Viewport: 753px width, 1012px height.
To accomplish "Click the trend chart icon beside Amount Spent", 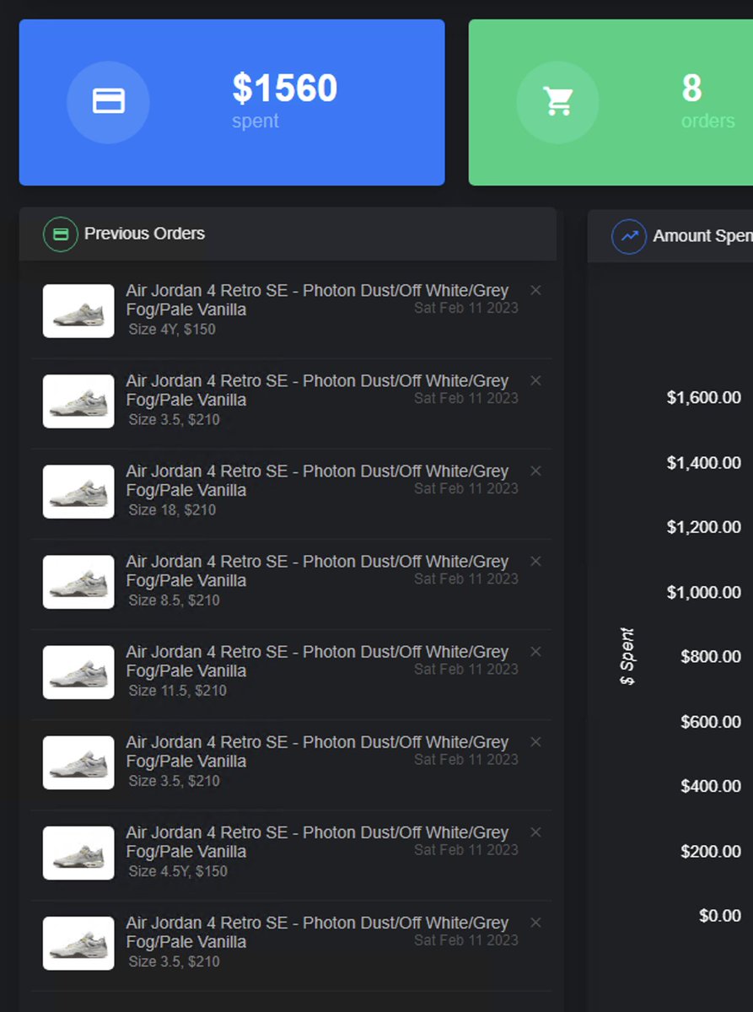I will pyautogui.click(x=629, y=236).
